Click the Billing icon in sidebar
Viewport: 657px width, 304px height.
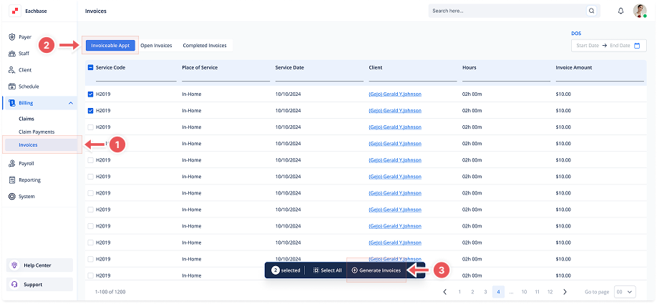12,103
